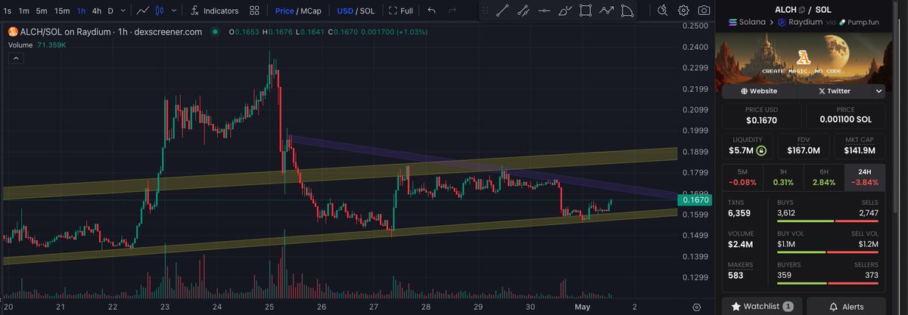Click the FDV $167.0M value
Image resolution: width=908 pixels, height=315 pixels.
point(804,151)
